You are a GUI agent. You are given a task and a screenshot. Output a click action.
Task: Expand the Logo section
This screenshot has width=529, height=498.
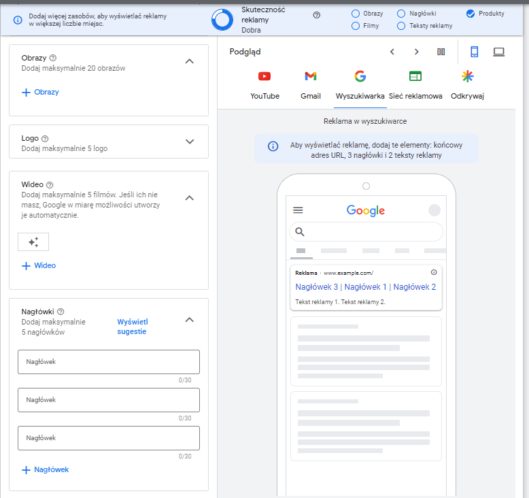pyautogui.click(x=190, y=142)
